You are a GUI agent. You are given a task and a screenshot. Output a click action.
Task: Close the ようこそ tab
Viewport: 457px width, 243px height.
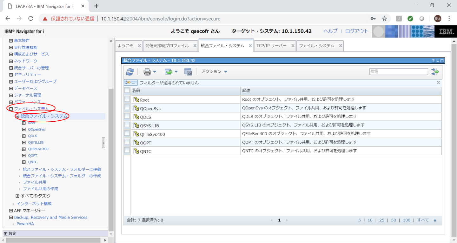coord(139,46)
